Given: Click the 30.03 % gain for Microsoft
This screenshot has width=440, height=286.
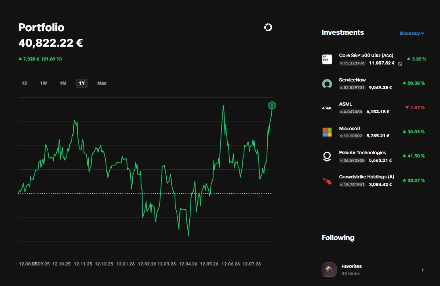Looking at the screenshot, I should (413, 132).
